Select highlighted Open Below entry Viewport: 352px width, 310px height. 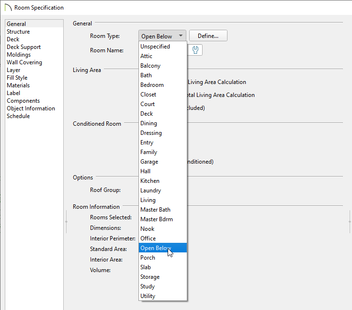pos(163,248)
